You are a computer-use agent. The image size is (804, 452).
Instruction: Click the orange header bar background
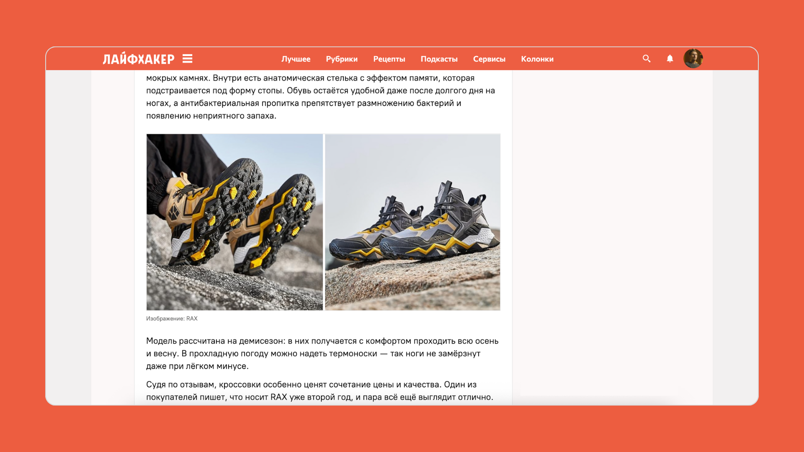point(595,59)
